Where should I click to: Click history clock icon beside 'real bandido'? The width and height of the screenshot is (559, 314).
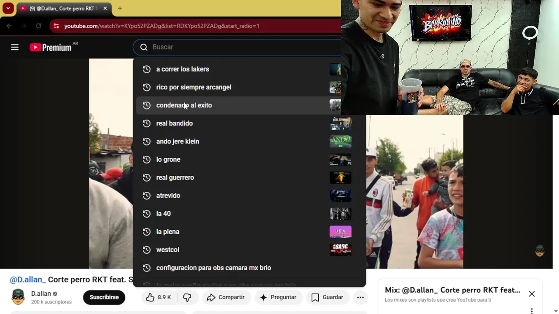pyautogui.click(x=147, y=123)
